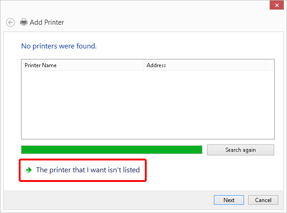287x213 pixels.
Task: Click divider right of the Address column
Action: pyautogui.click(x=266, y=65)
